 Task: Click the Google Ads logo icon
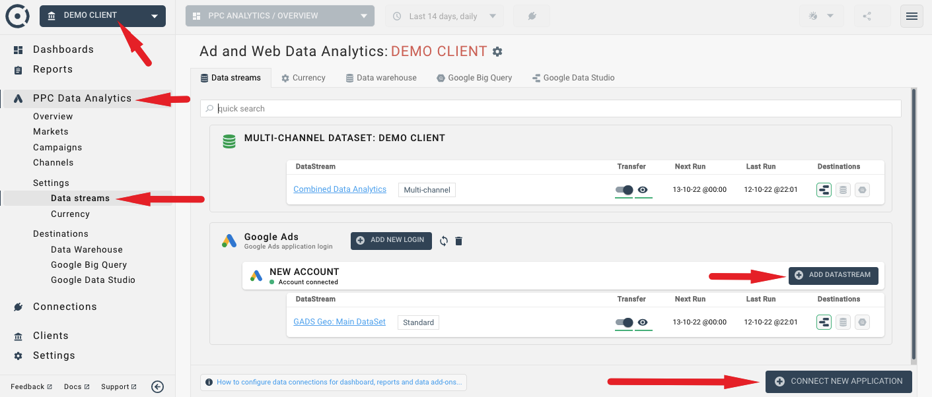229,241
